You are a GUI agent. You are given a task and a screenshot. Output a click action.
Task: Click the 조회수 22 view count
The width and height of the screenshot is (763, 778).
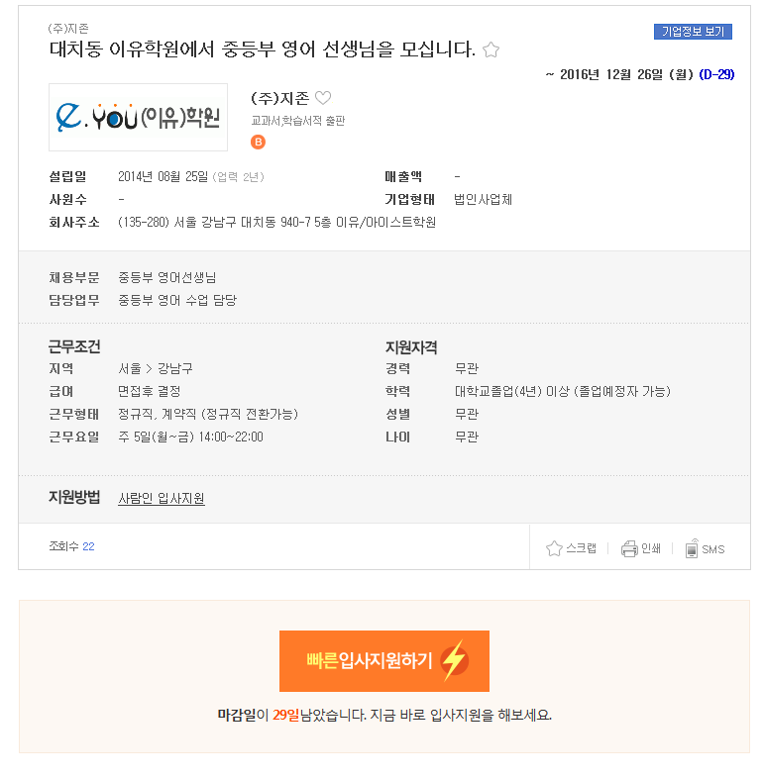[71, 546]
